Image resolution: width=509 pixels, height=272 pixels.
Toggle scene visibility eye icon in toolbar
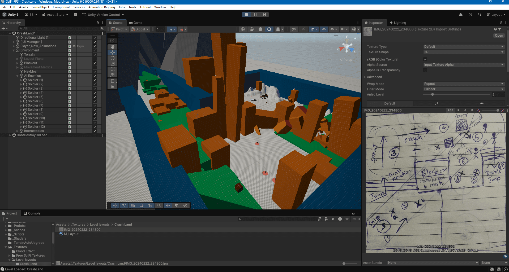(x=324, y=29)
